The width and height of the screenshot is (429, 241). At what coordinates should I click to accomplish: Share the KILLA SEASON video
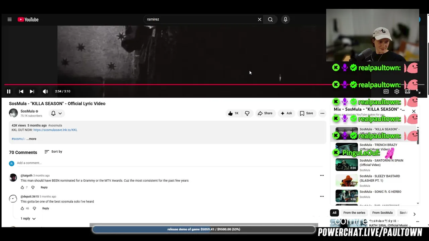pyautogui.click(x=265, y=113)
